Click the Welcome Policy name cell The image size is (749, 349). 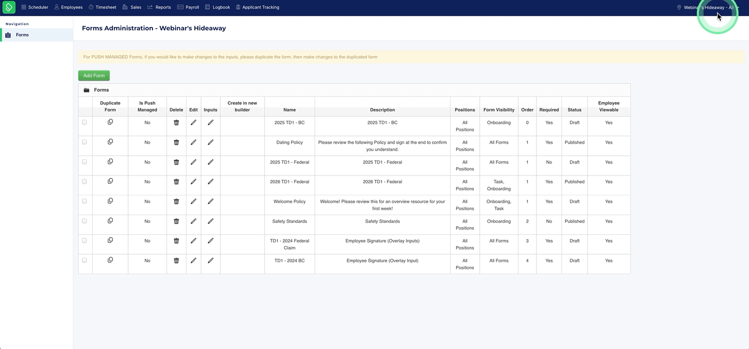[290, 202]
